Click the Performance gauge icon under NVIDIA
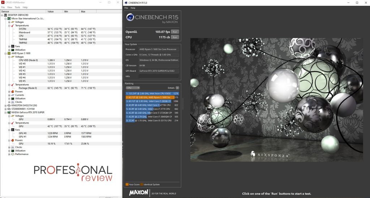 pyautogui.click(x=13, y=154)
